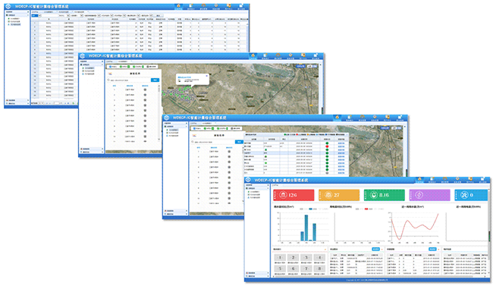
Task: Click the red status indicator in status table
Action: [327, 146]
